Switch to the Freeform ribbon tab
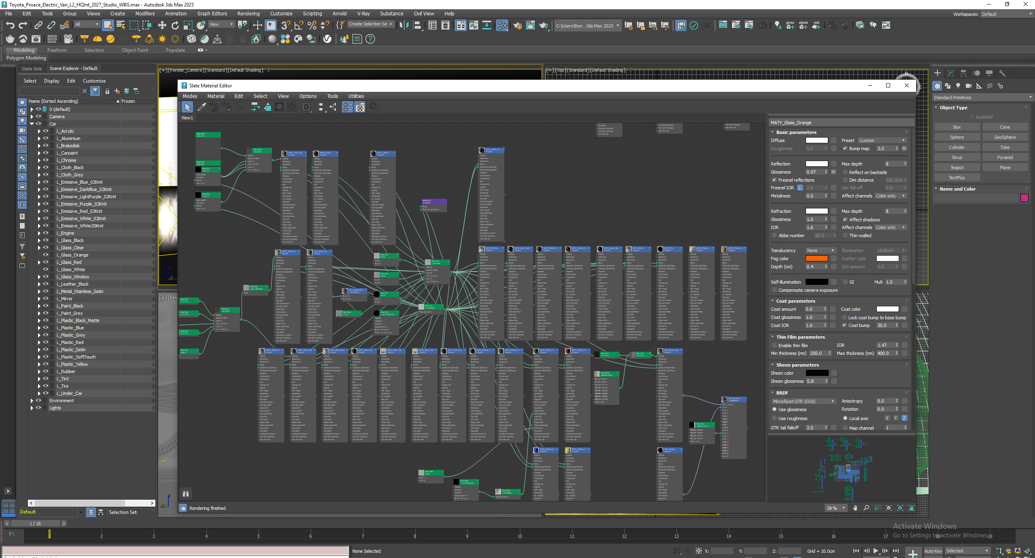The height and width of the screenshot is (558, 1035). (x=57, y=50)
